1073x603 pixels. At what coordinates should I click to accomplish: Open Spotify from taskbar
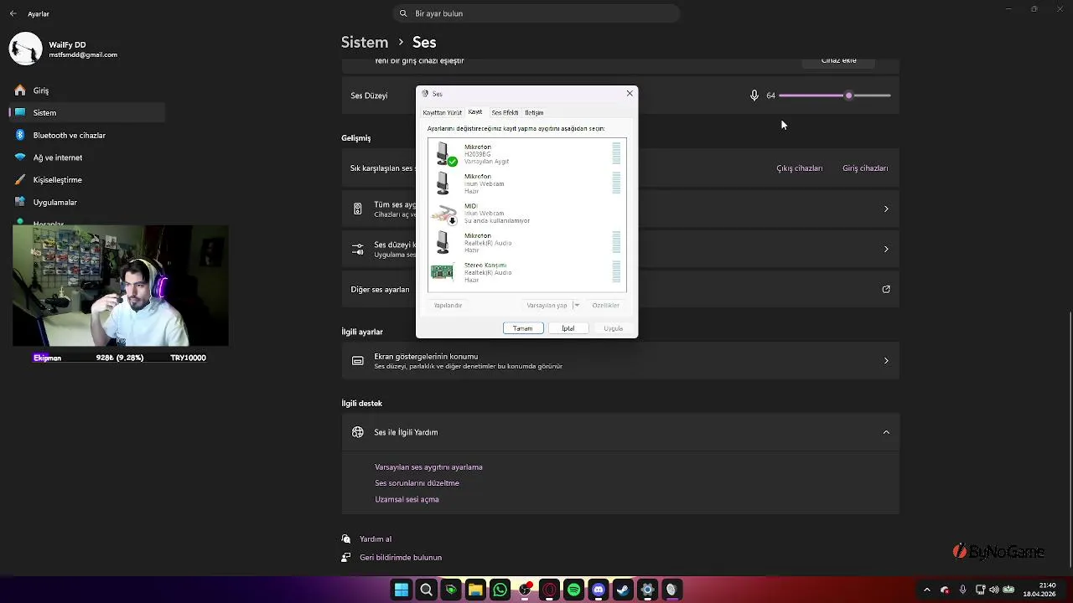tap(573, 590)
